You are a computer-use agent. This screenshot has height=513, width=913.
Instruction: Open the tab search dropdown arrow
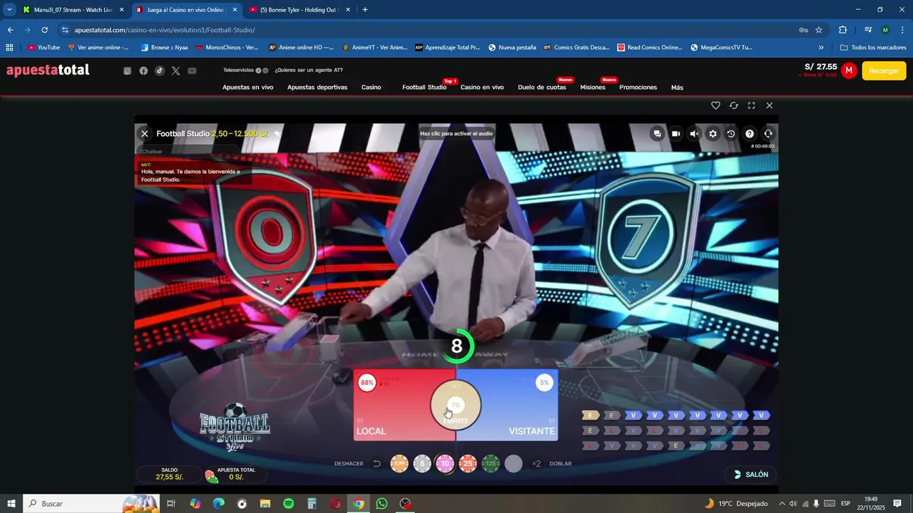[x=9, y=10]
